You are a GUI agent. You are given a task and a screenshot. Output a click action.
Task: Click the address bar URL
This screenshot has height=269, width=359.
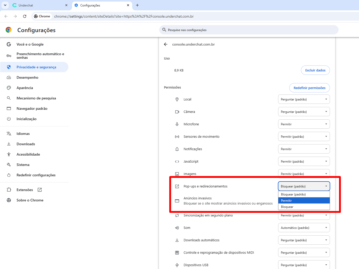[124, 16]
